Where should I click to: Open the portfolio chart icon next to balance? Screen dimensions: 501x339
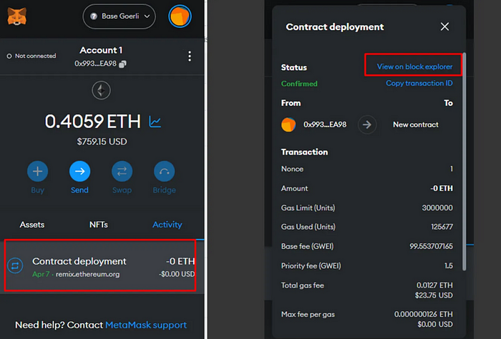coord(155,122)
